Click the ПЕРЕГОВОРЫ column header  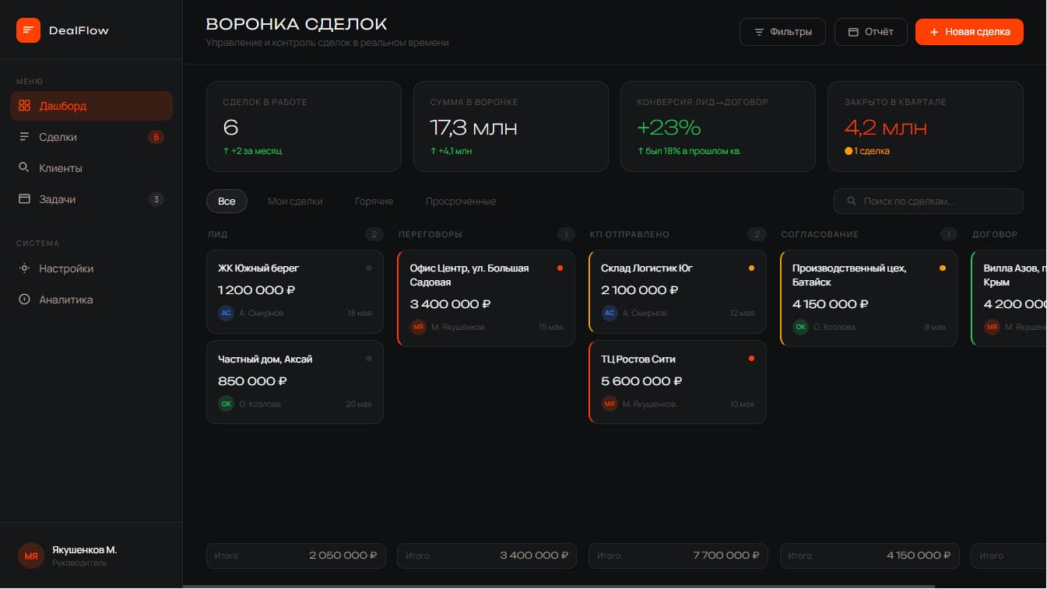click(430, 234)
